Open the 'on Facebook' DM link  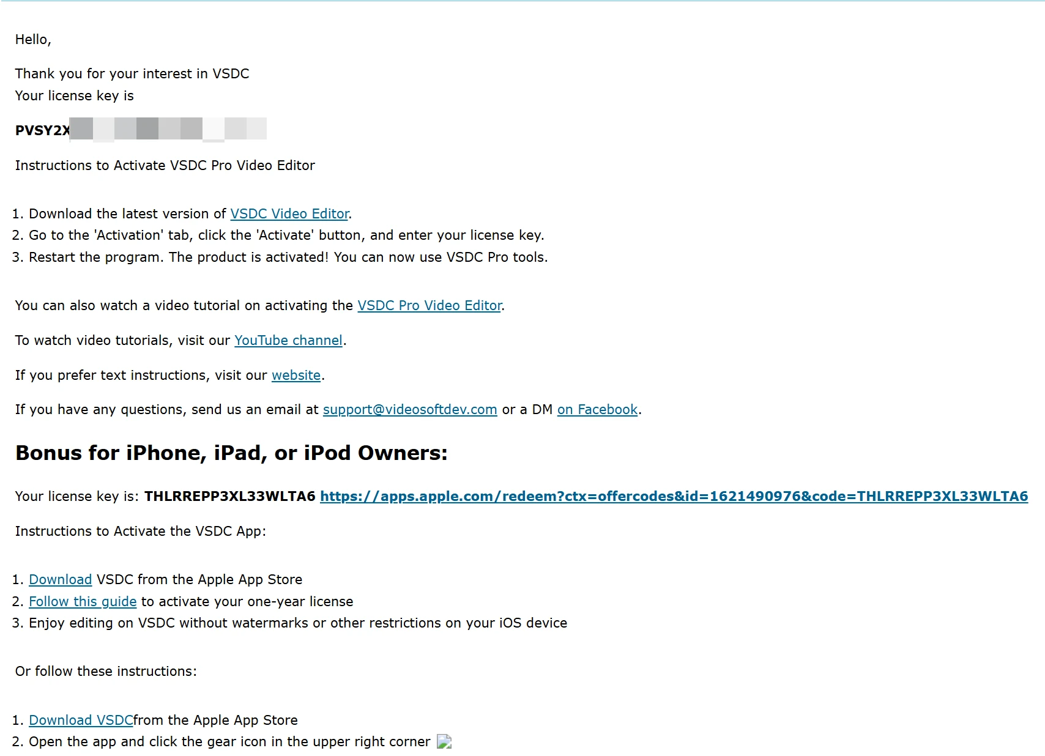point(597,409)
